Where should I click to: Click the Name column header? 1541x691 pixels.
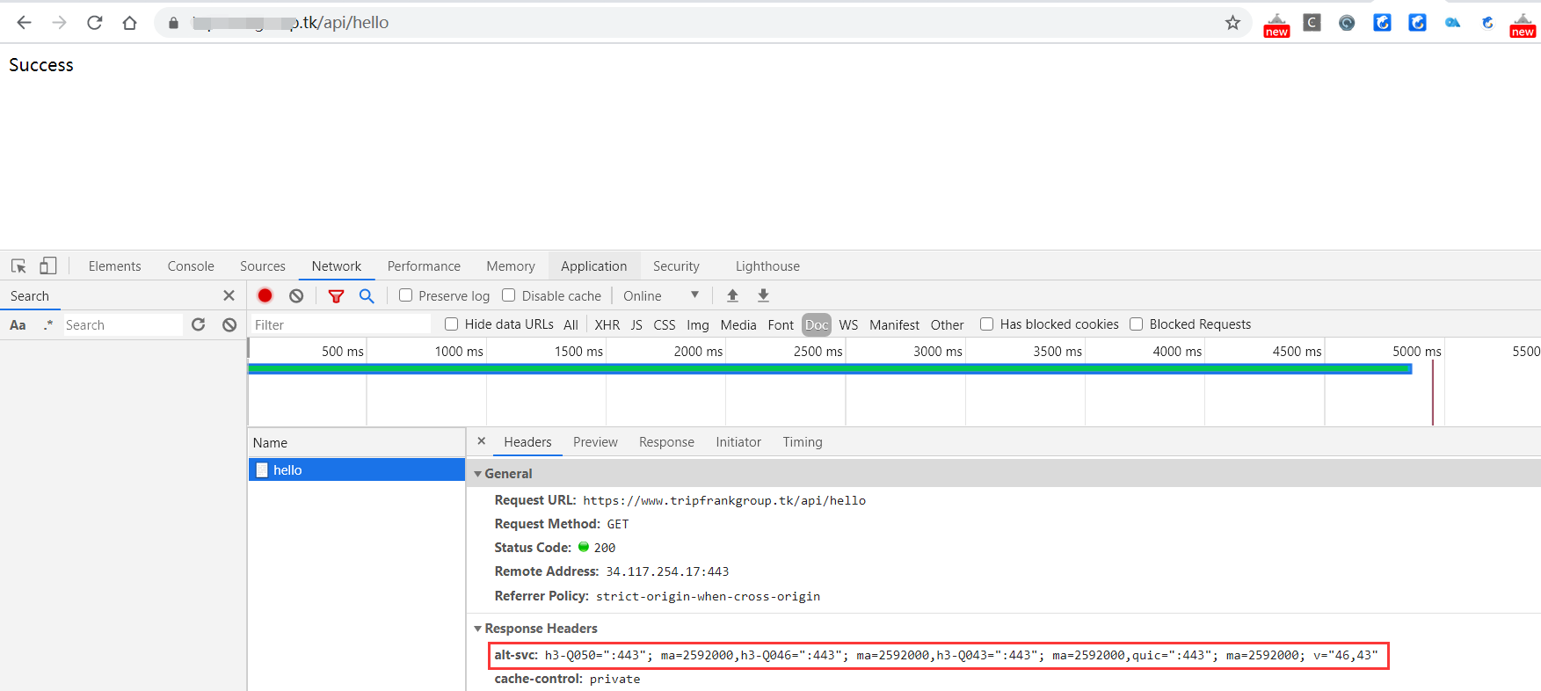point(356,443)
